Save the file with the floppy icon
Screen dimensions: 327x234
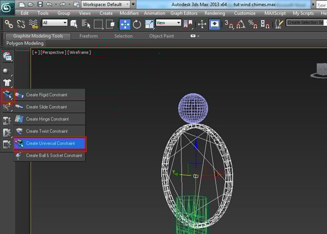tap(40, 4)
